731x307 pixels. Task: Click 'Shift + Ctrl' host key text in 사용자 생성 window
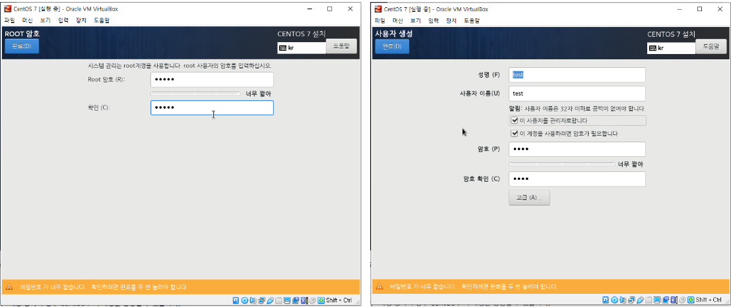(x=709, y=300)
